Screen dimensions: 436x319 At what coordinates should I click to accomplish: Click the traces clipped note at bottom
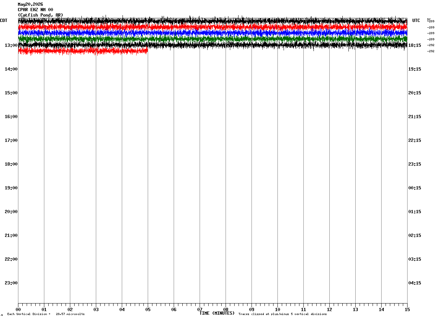282,314
